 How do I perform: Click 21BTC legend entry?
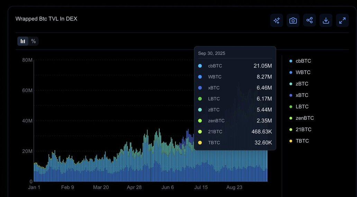coord(303,129)
